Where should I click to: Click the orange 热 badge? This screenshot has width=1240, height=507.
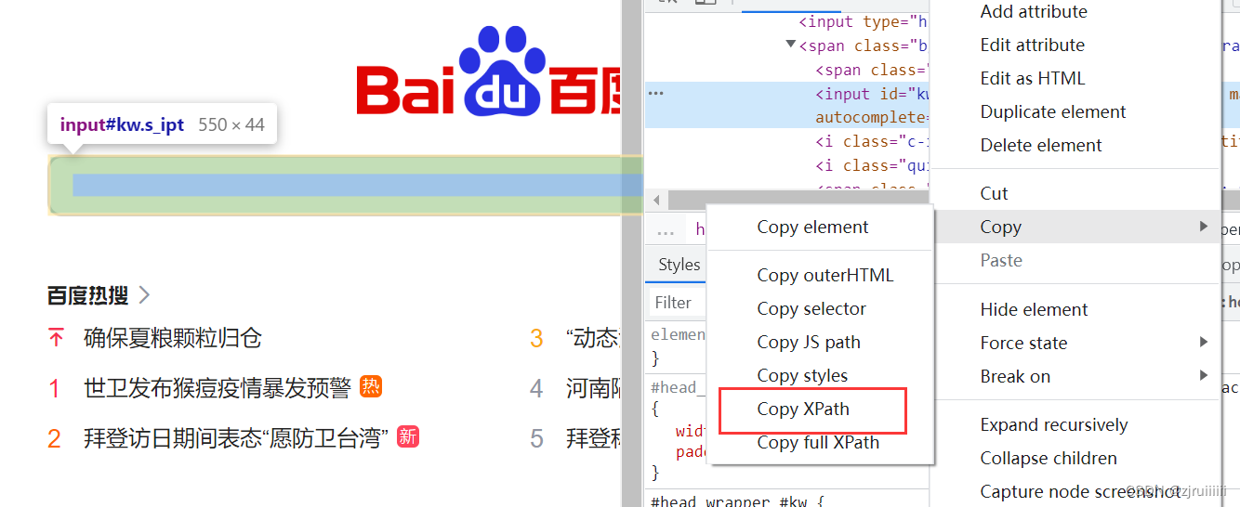click(x=371, y=386)
